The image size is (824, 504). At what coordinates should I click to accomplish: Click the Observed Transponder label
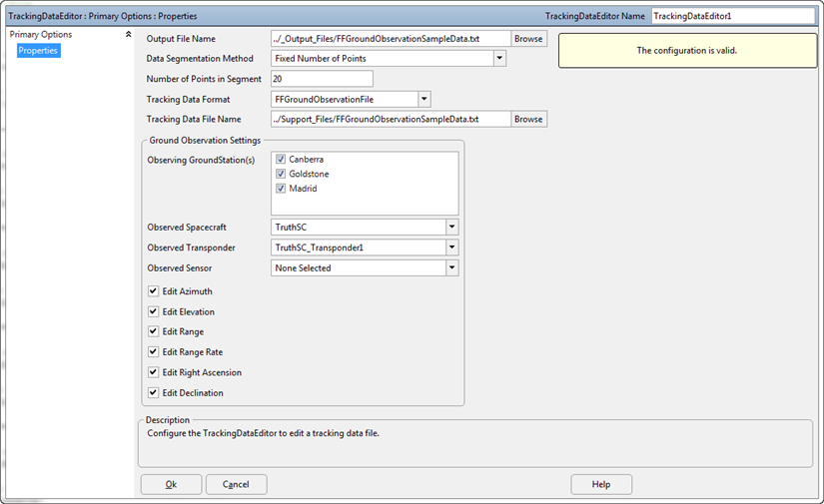[192, 248]
